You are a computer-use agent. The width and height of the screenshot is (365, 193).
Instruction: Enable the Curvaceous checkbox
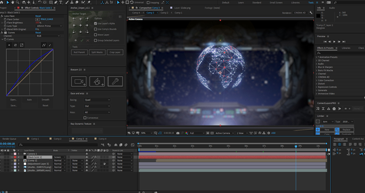click(x=85, y=117)
